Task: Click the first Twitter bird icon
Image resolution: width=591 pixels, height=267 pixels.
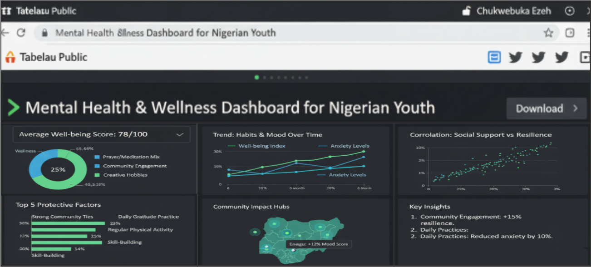Action: point(516,57)
